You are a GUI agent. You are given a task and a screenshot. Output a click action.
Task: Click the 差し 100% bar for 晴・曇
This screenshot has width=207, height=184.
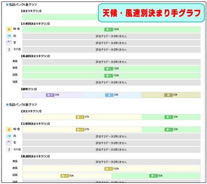point(111,29)
